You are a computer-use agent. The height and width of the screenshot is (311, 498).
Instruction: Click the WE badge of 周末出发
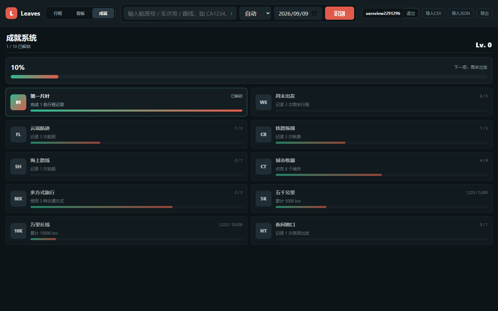[264, 102]
